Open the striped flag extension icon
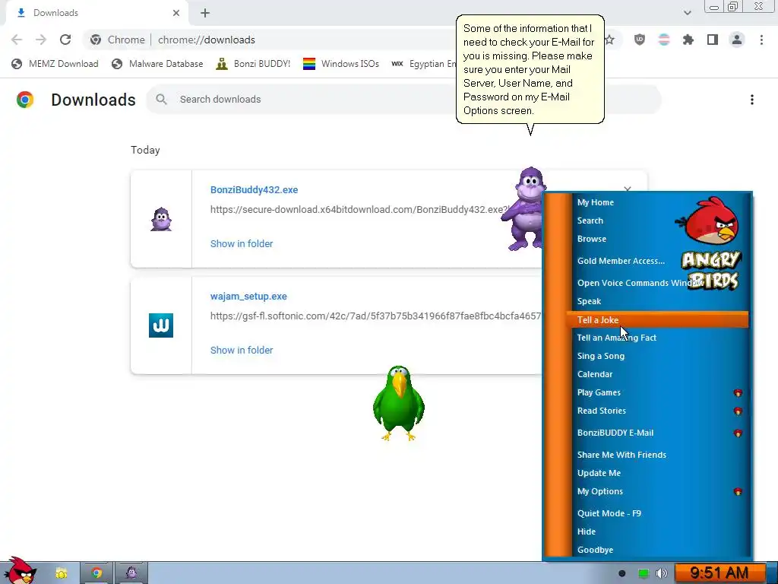The height and width of the screenshot is (584, 778). tap(664, 40)
